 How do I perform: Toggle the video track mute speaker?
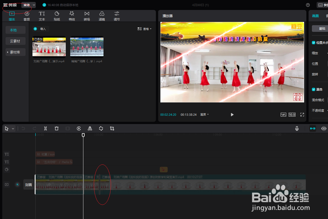coord(17,185)
